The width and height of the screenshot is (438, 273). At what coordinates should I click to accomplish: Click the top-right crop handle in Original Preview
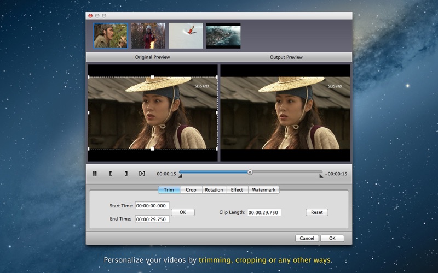click(217, 77)
